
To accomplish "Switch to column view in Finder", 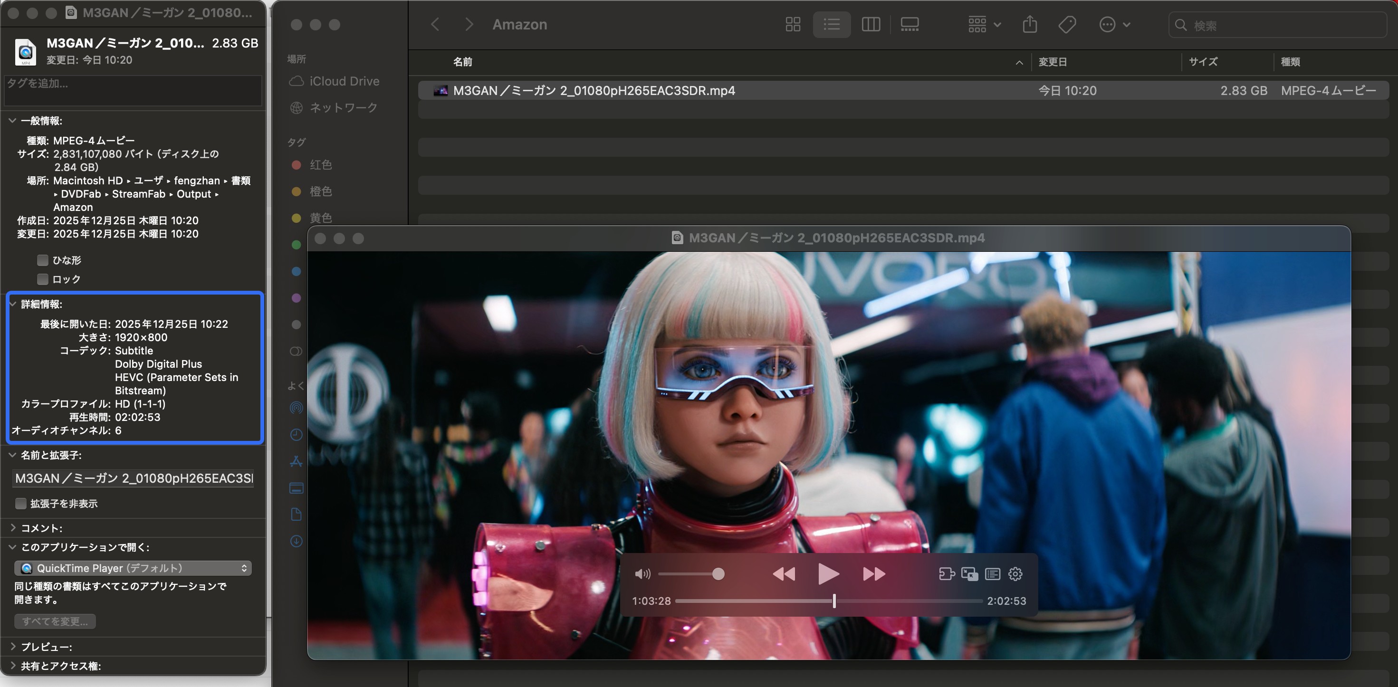I will (871, 24).
